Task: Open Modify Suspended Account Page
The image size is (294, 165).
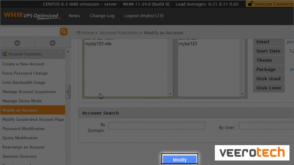Action: click(33, 119)
